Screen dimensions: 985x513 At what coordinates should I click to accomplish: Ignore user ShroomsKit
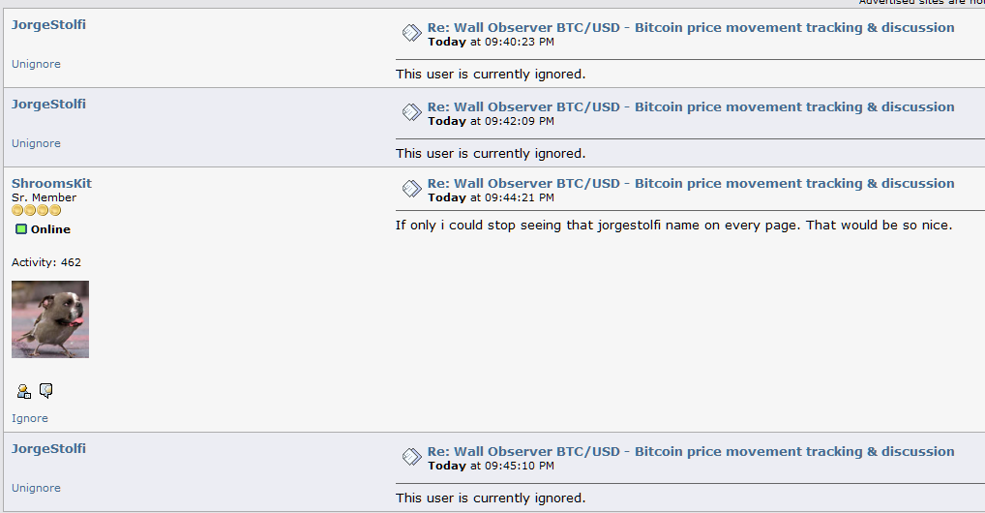click(x=30, y=418)
